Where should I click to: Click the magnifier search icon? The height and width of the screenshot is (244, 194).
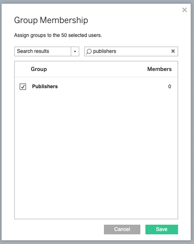tap(89, 51)
